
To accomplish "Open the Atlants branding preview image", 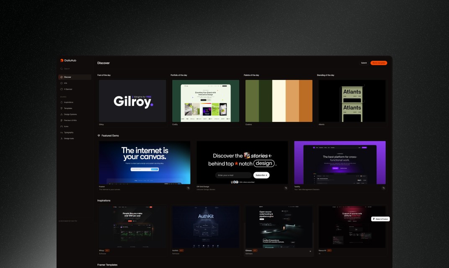I will click(x=352, y=101).
